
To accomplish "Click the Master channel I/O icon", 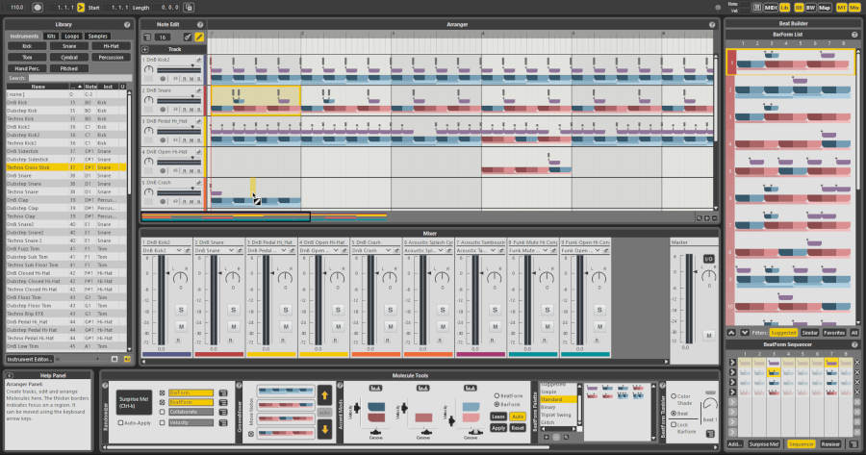I will pos(708,259).
